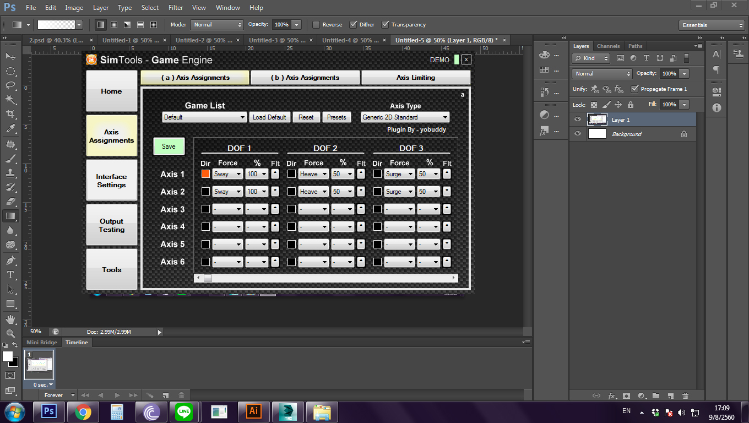Open the Swatches panel grid icon

[x=544, y=70]
